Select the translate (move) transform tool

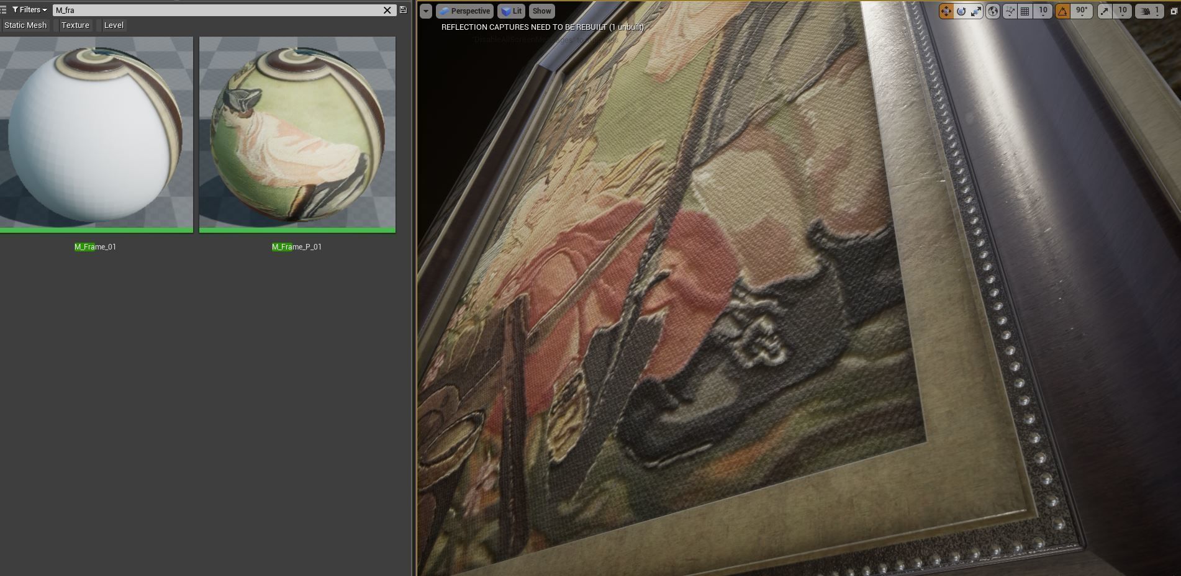tap(946, 11)
